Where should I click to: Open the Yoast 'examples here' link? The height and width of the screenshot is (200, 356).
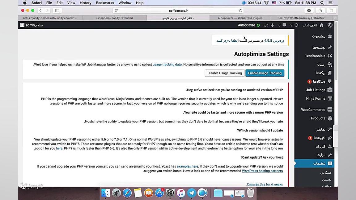(x=187, y=166)
